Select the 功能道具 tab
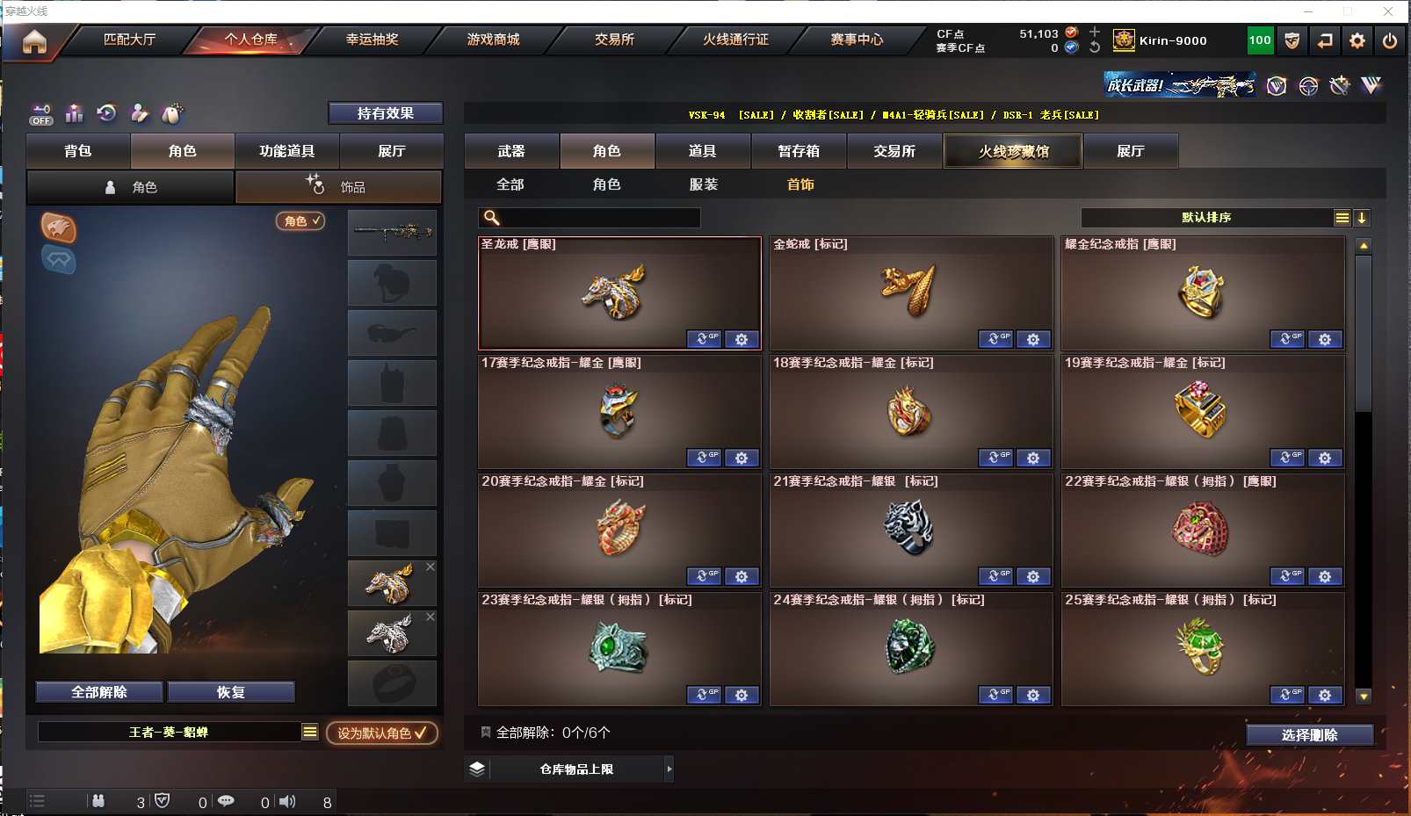This screenshot has width=1411, height=816. coord(286,151)
